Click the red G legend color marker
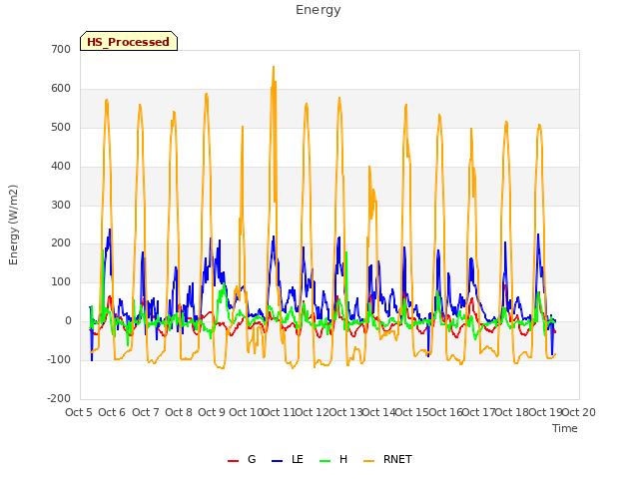 click(x=233, y=461)
